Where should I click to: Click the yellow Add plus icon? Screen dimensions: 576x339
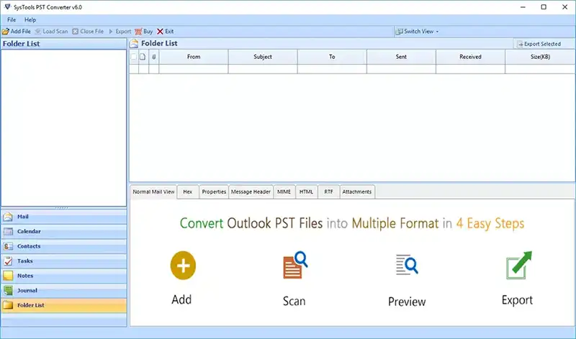(x=183, y=266)
